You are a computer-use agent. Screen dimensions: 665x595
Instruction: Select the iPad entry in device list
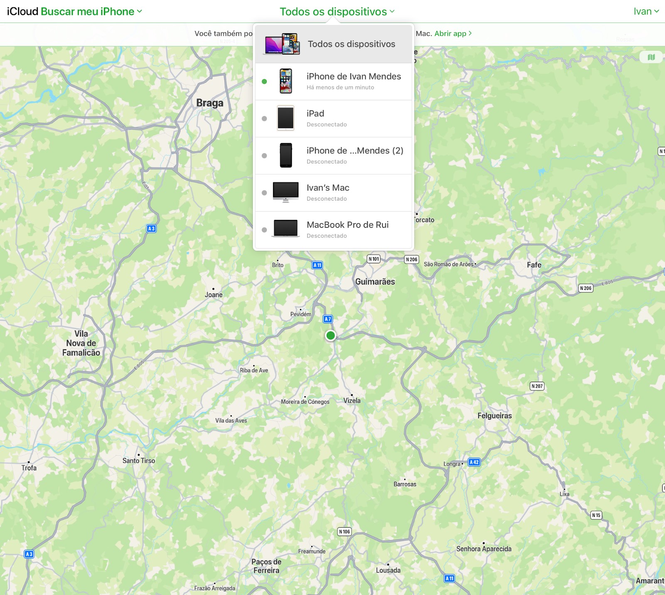tap(333, 119)
